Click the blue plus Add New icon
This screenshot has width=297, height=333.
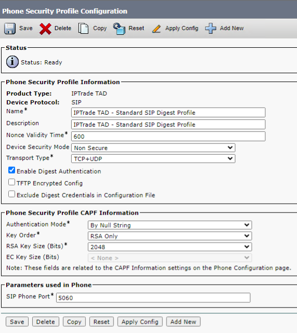211,28
